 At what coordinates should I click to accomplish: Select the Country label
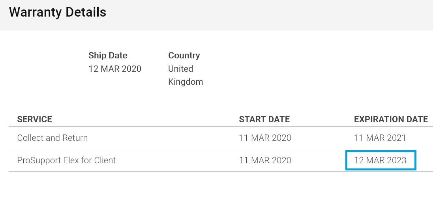[x=184, y=56]
